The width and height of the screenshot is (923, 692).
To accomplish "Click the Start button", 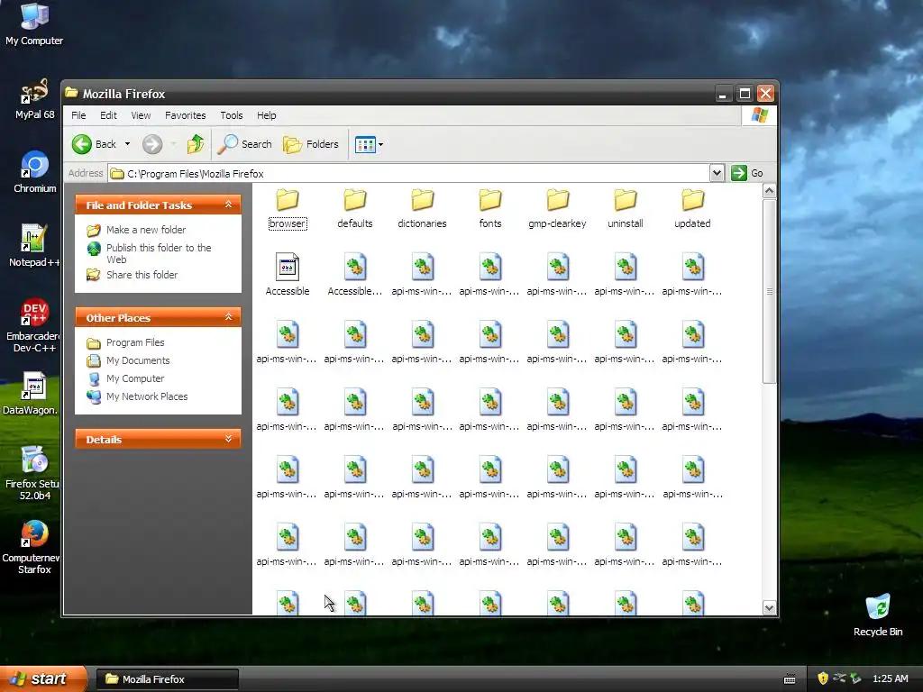I will pyautogui.click(x=43, y=678).
